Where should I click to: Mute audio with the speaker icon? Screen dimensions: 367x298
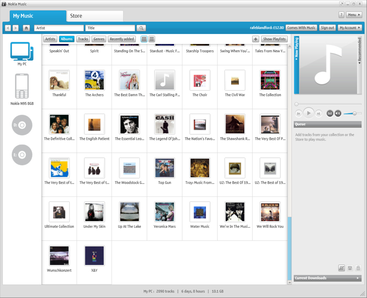click(x=338, y=114)
